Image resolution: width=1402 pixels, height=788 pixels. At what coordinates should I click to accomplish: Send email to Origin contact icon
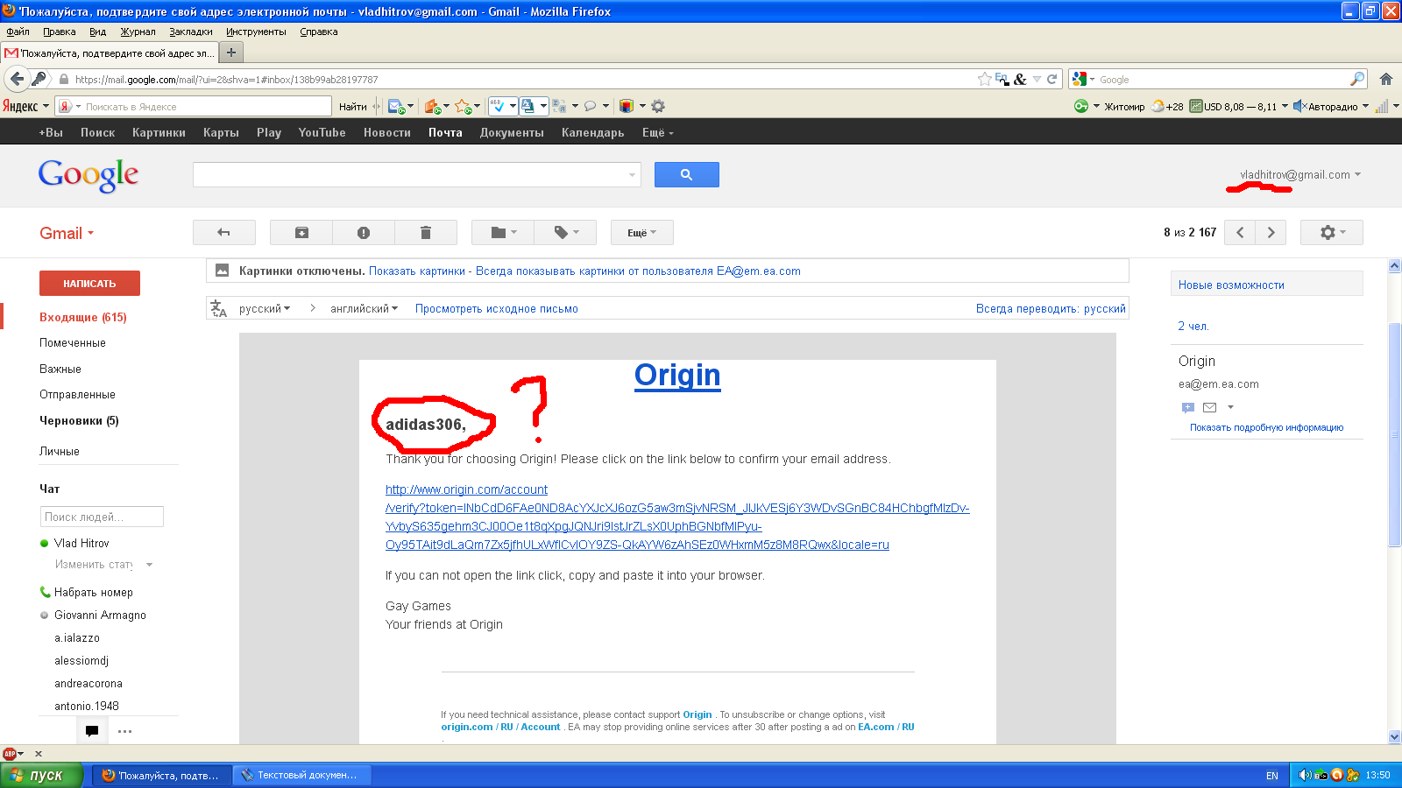click(1209, 407)
